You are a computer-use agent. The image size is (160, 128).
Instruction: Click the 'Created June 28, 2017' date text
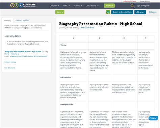tap(68, 28)
